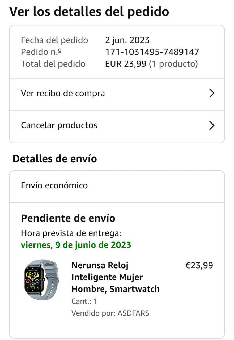Click the Cant.: 1 quantity text
Image resolution: width=234 pixels, height=340 pixels.
click(x=84, y=301)
